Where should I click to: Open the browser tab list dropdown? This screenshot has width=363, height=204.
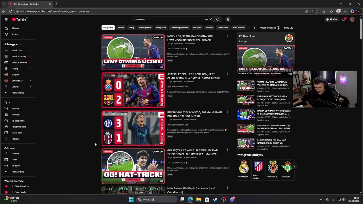pyautogui.click(x=4, y=4)
